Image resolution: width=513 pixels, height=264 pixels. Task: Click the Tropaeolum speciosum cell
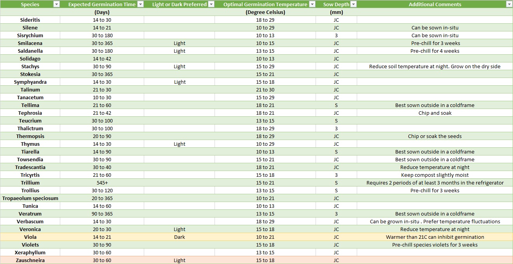tap(30, 198)
